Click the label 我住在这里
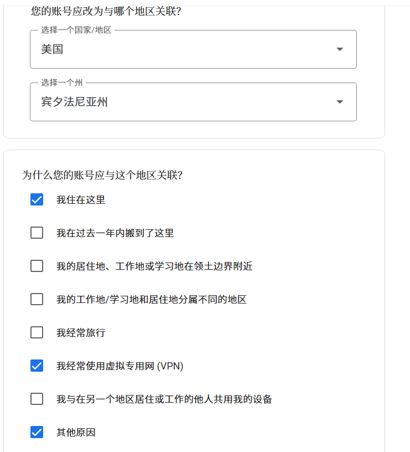 tap(79, 199)
